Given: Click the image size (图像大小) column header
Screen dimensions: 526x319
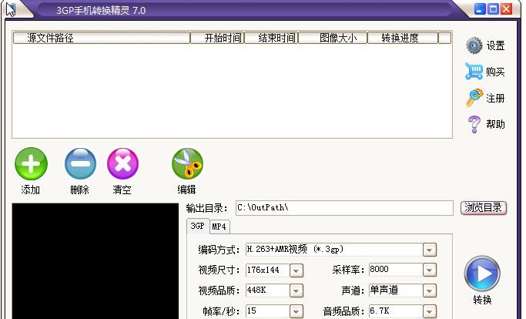Looking at the screenshot, I should pyautogui.click(x=333, y=38).
